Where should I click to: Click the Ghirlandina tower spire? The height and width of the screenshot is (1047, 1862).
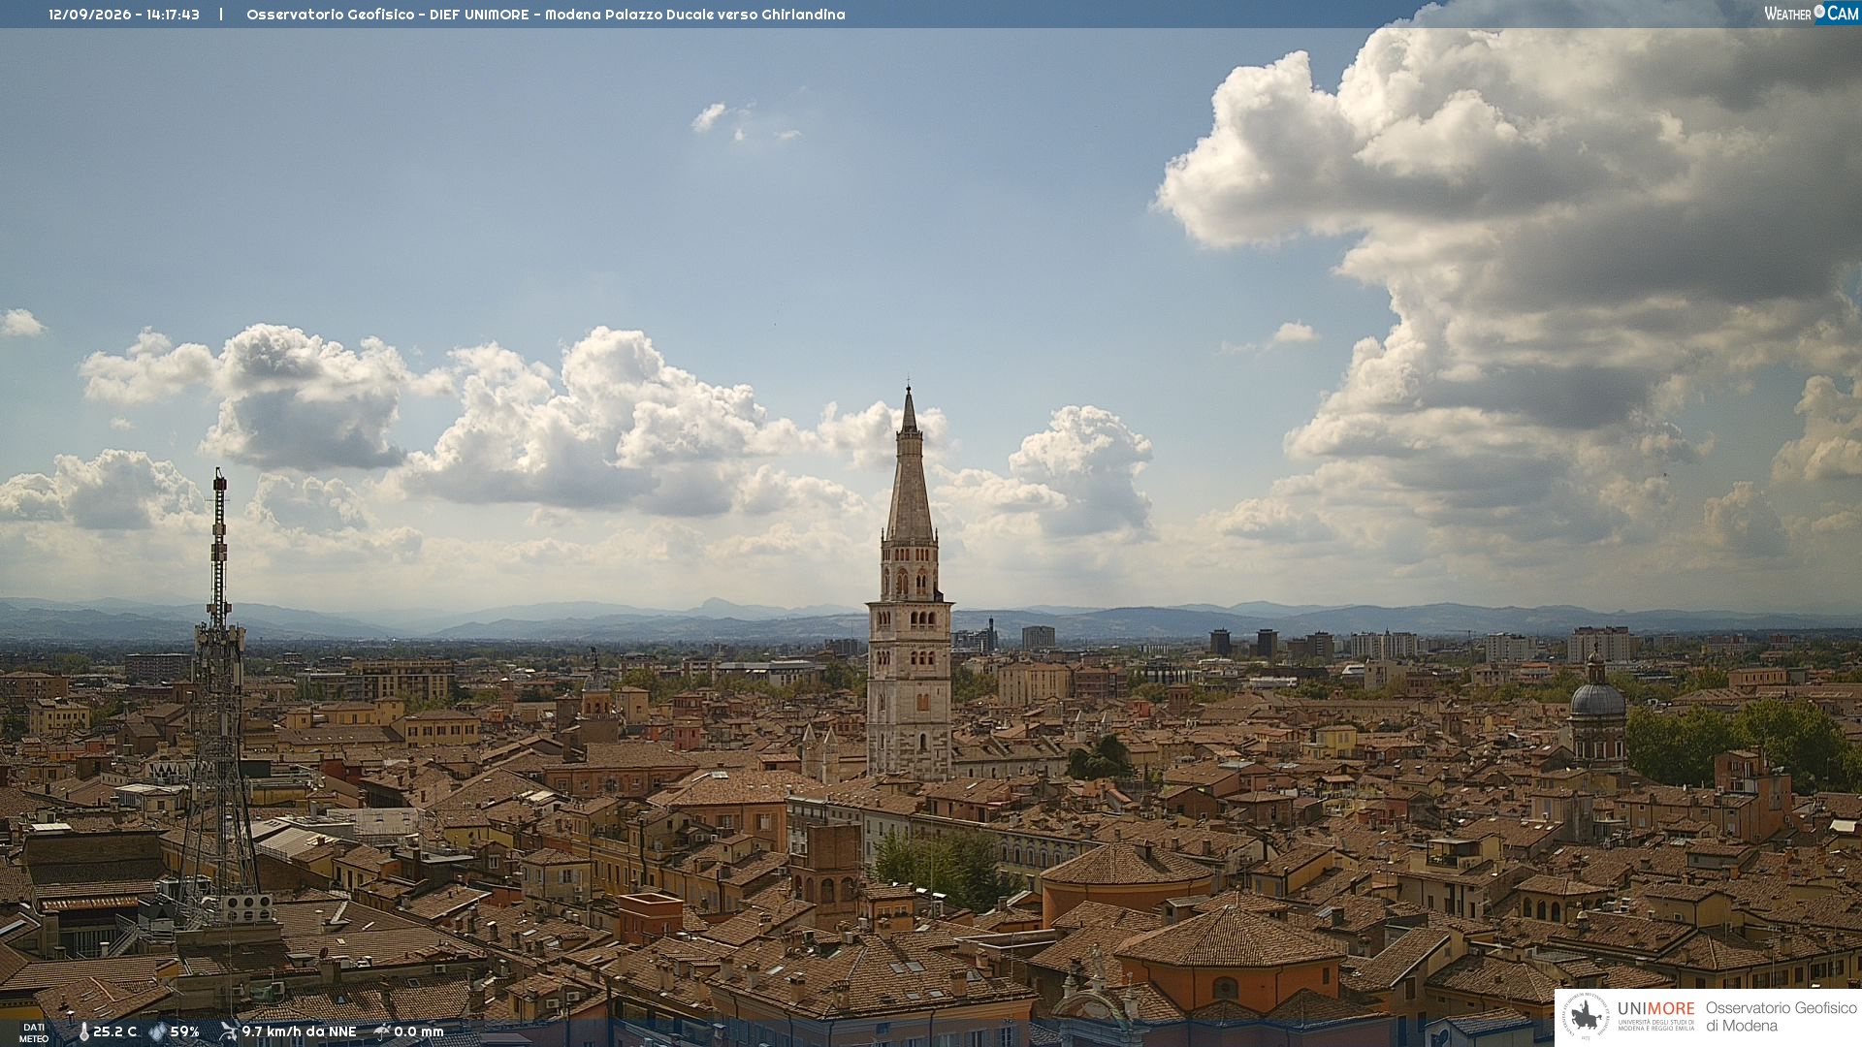point(910,463)
